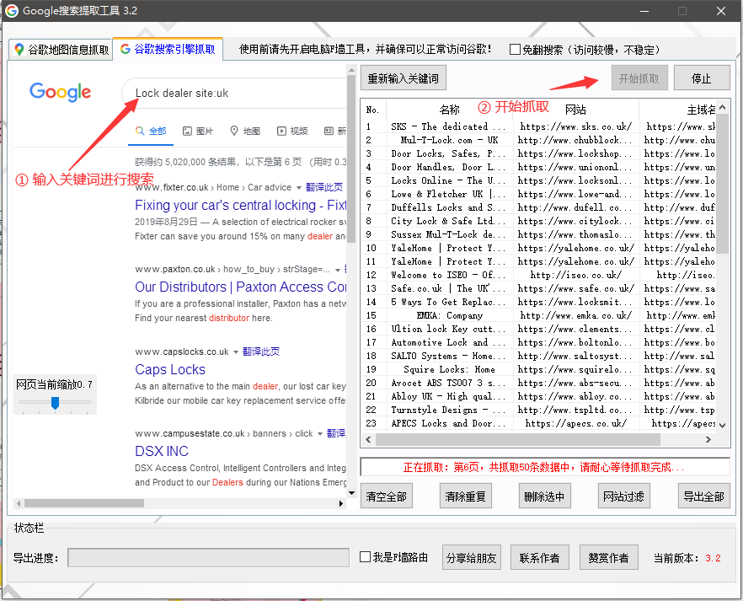Open the 网站过滤 filter
The height and width of the screenshot is (601, 743).
(x=623, y=496)
